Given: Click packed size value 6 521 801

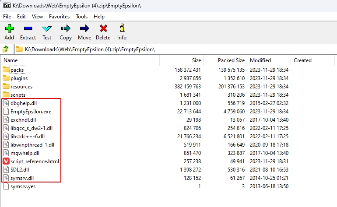Looking at the screenshot, I should (x=234, y=136).
